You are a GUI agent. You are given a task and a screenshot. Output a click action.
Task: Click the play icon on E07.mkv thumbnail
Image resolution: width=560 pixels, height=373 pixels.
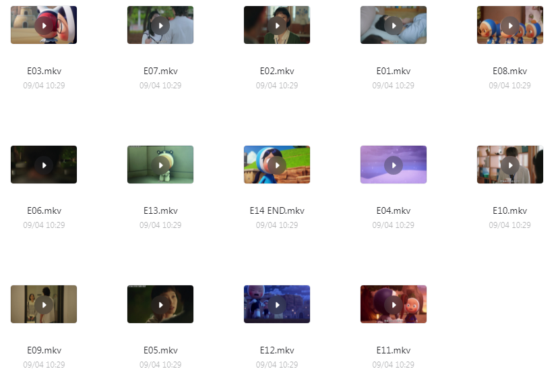tap(160, 26)
